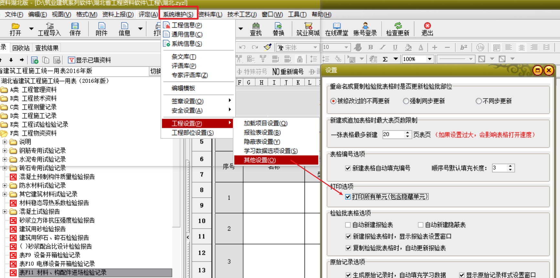Click the fill color bucket icon
Viewport: 560px width, 278px height.
408,47
